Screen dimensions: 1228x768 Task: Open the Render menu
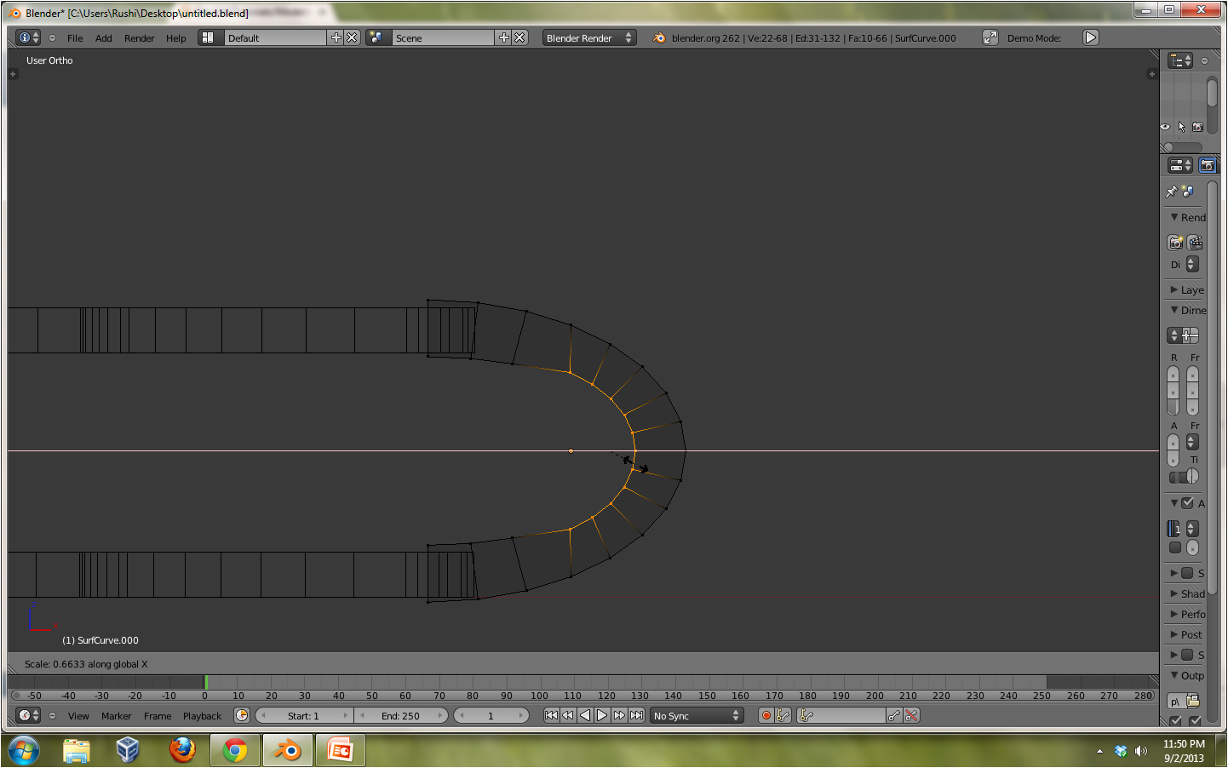[x=140, y=38]
